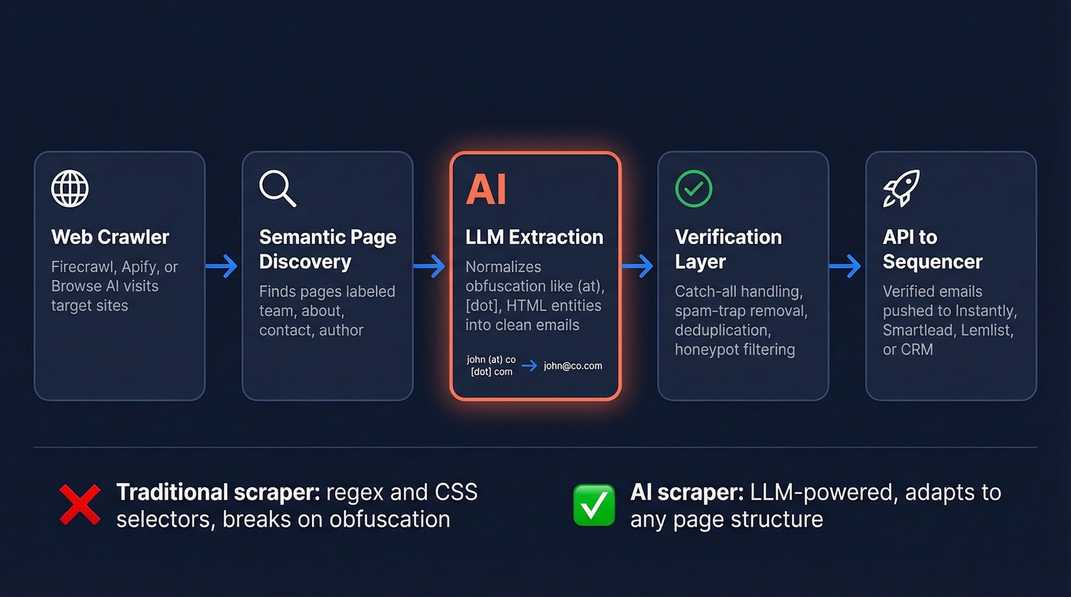Click the small blue arrow in the email normalization example
Screen dimensions: 1071x597
tap(528, 365)
